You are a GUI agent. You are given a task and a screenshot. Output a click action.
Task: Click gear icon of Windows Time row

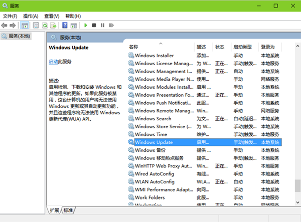(x=131, y=134)
